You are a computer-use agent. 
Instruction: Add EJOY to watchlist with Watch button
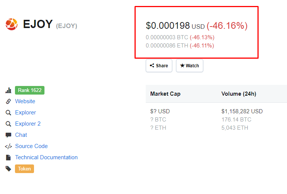189,65
